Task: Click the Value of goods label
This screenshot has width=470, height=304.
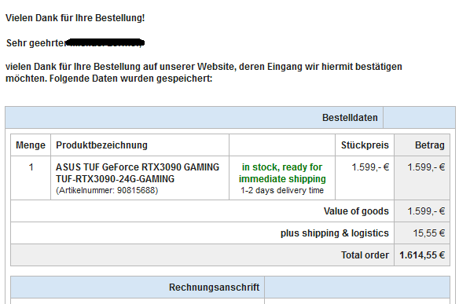Action: [x=356, y=211]
